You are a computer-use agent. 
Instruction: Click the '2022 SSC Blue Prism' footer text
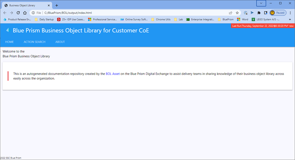pyautogui.click(x=11, y=158)
